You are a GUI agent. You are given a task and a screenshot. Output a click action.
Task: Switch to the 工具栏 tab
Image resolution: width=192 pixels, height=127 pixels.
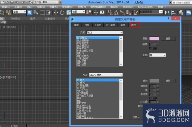[98, 25]
